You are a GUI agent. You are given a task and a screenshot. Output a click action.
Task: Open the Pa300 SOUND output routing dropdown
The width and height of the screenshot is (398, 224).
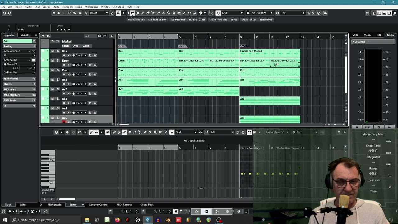click(17, 60)
